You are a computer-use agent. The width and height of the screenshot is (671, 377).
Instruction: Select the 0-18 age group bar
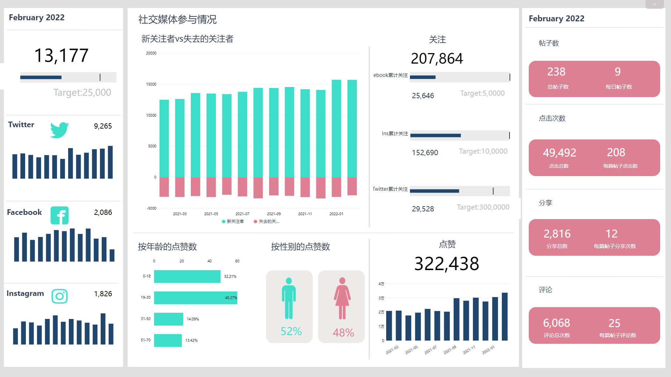pyautogui.click(x=187, y=276)
